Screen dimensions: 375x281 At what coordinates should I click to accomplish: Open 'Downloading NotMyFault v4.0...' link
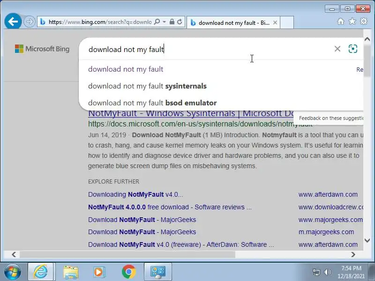coord(135,194)
